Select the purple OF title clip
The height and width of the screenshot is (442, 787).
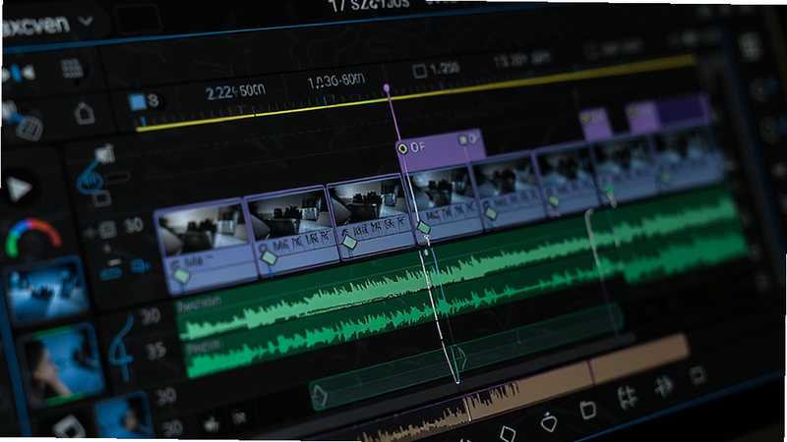click(x=442, y=152)
